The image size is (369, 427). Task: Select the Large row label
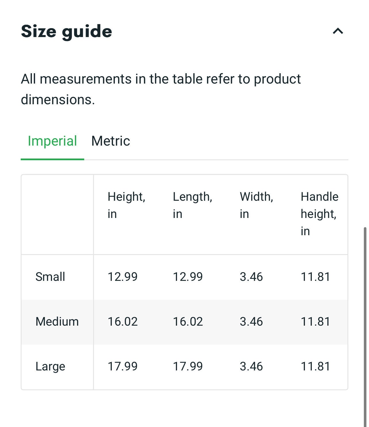click(x=50, y=366)
